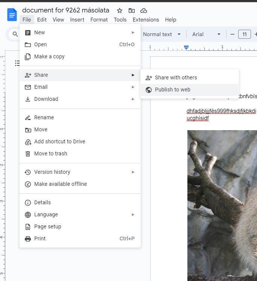Click the search magnifier in the toolbar
Image resolution: width=257 pixels, height=281 pixels.
pyautogui.click(x=15, y=34)
